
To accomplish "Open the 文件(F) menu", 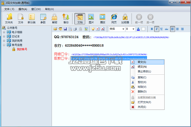I will coord(9,9).
